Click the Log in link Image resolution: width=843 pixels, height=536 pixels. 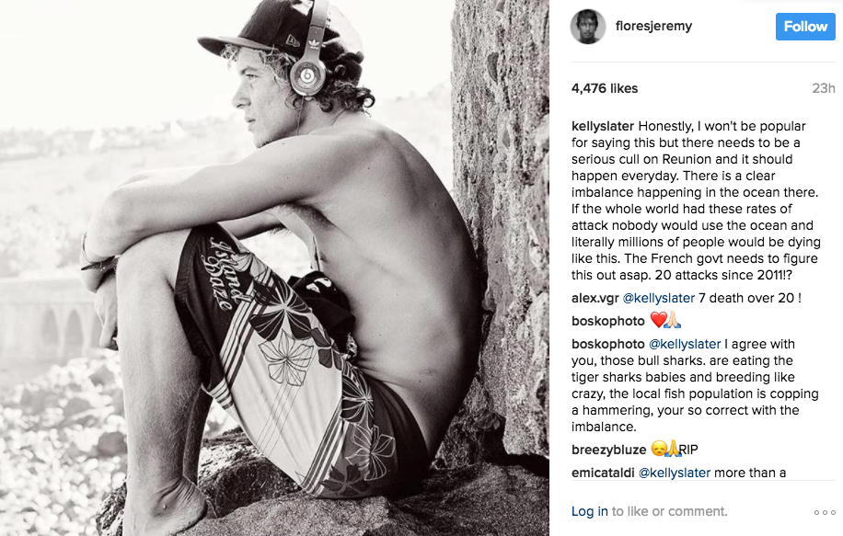click(x=589, y=511)
